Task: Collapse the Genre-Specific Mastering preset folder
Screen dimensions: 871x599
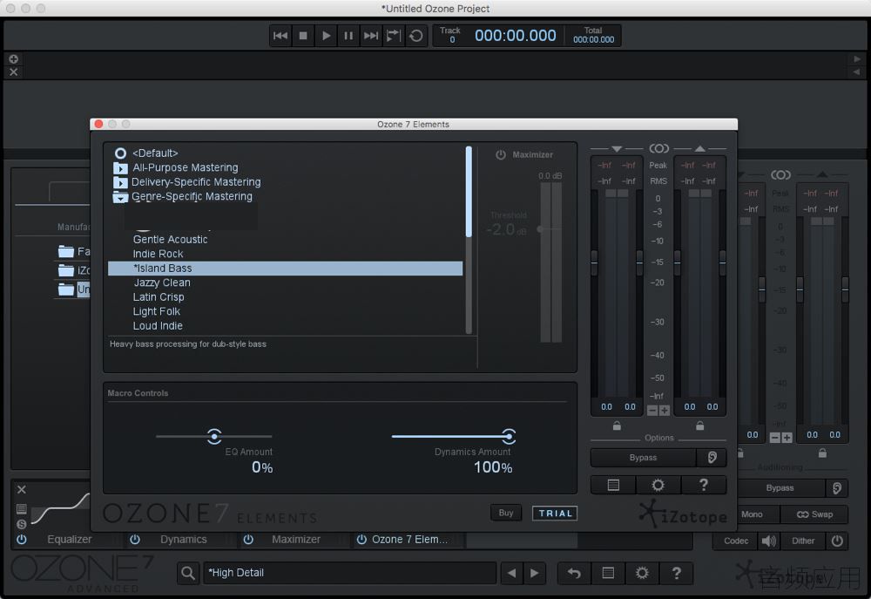Action: 120,197
